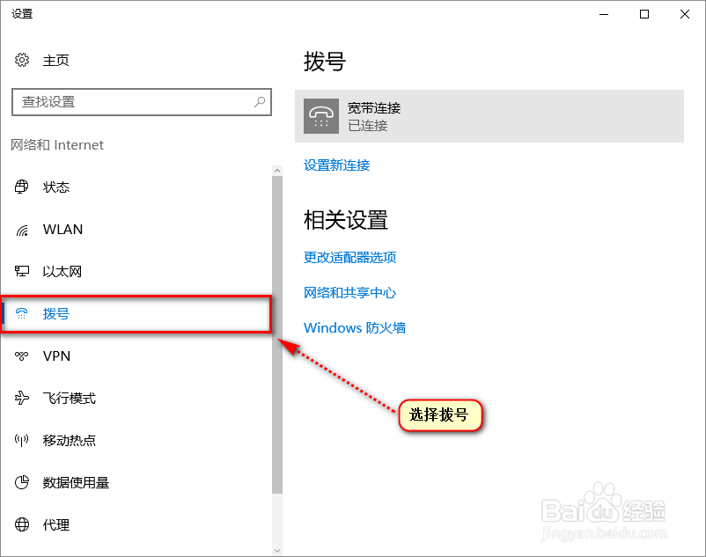
Task: Open 网络和共享中心 link
Action: pos(349,293)
